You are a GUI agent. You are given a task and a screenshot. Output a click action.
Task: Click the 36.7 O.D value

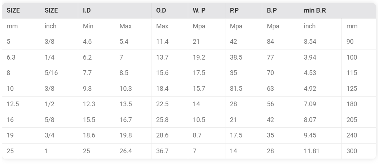coord(170,151)
